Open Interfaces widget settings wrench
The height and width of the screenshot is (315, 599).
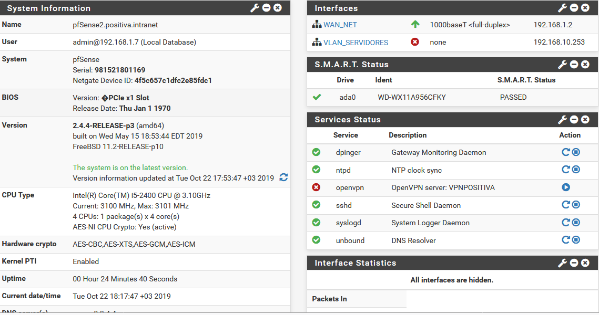pyautogui.click(x=562, y=8)
